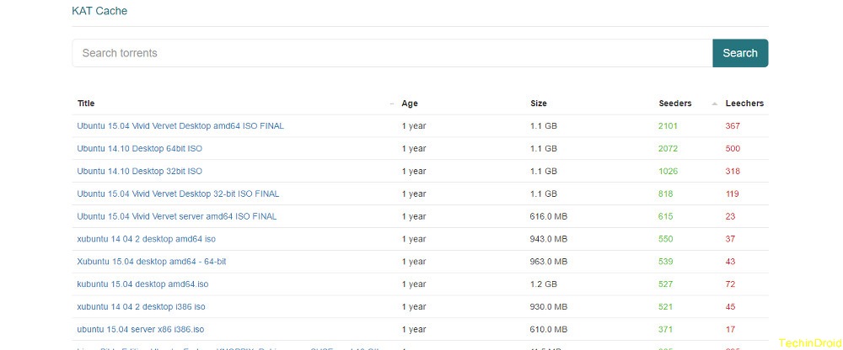Sort the table by Title column
This screenshot has width=843, height=350.
(86, 103)
